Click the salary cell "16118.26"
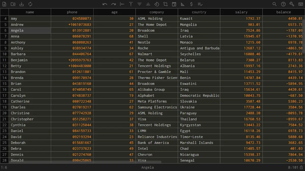 241,131
